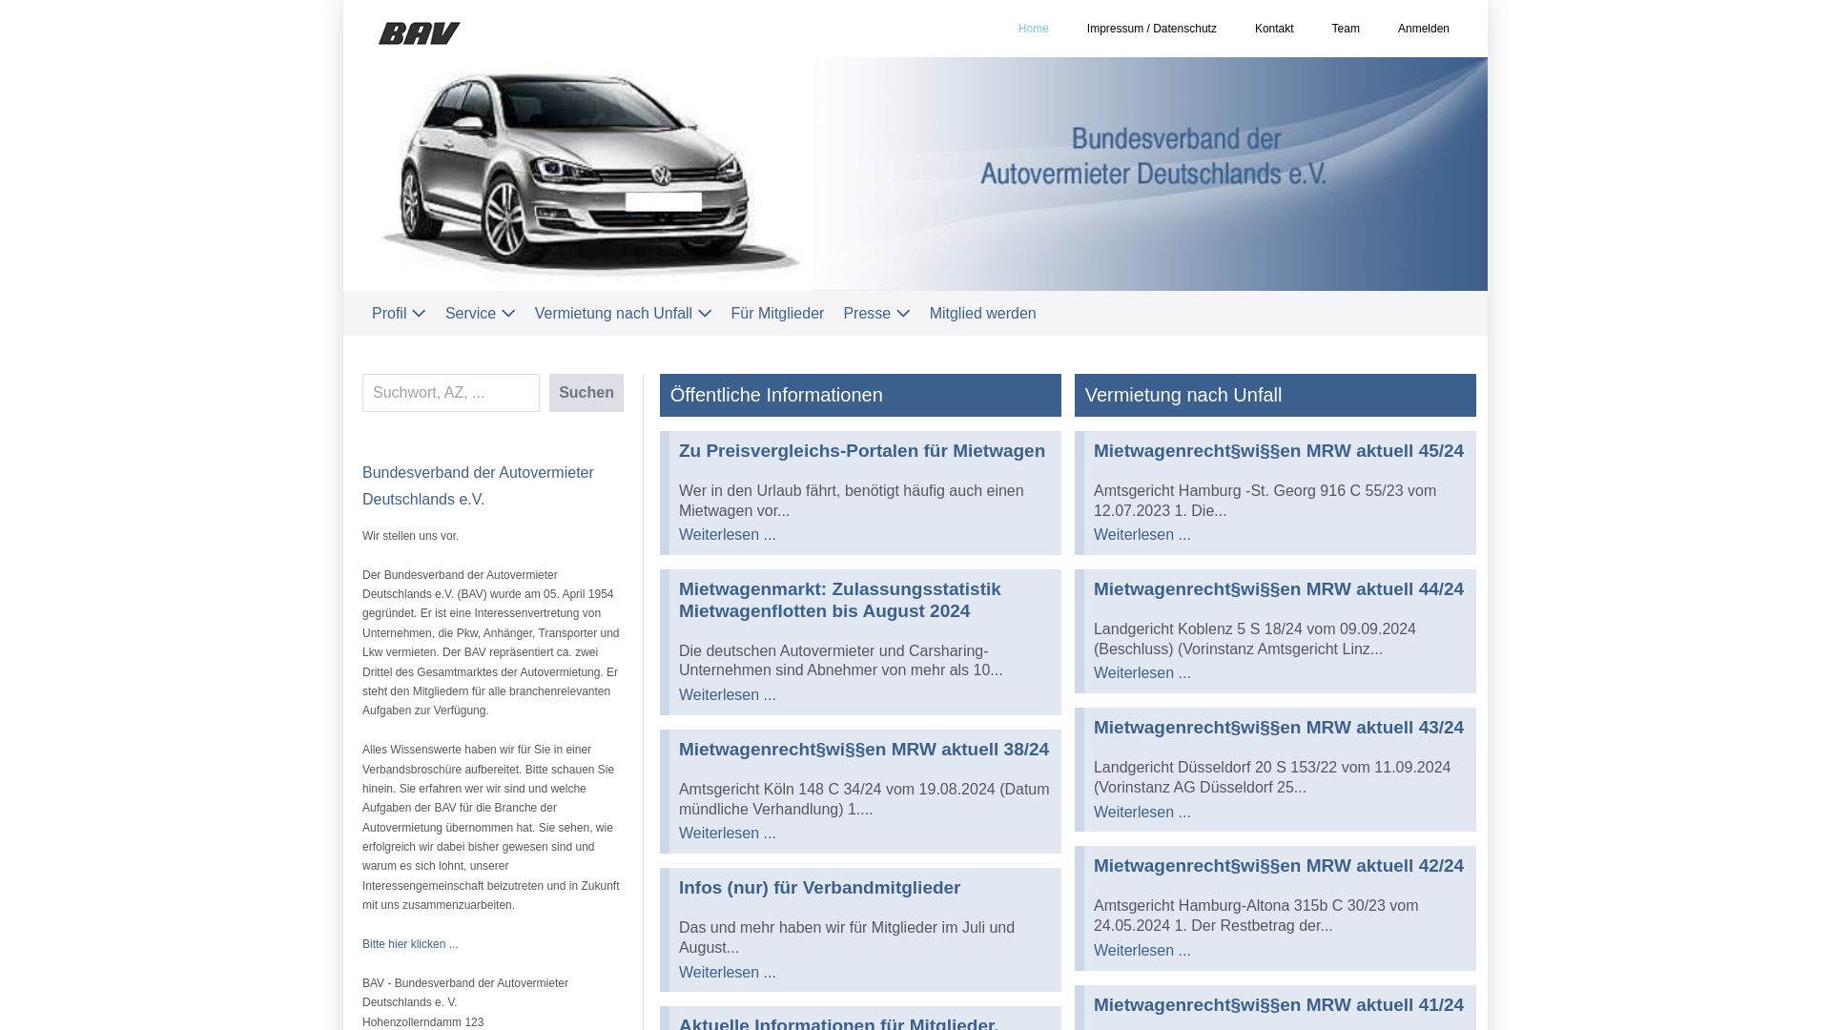
Task: Click Anmelden to log in
Action: click(1423, 29)
